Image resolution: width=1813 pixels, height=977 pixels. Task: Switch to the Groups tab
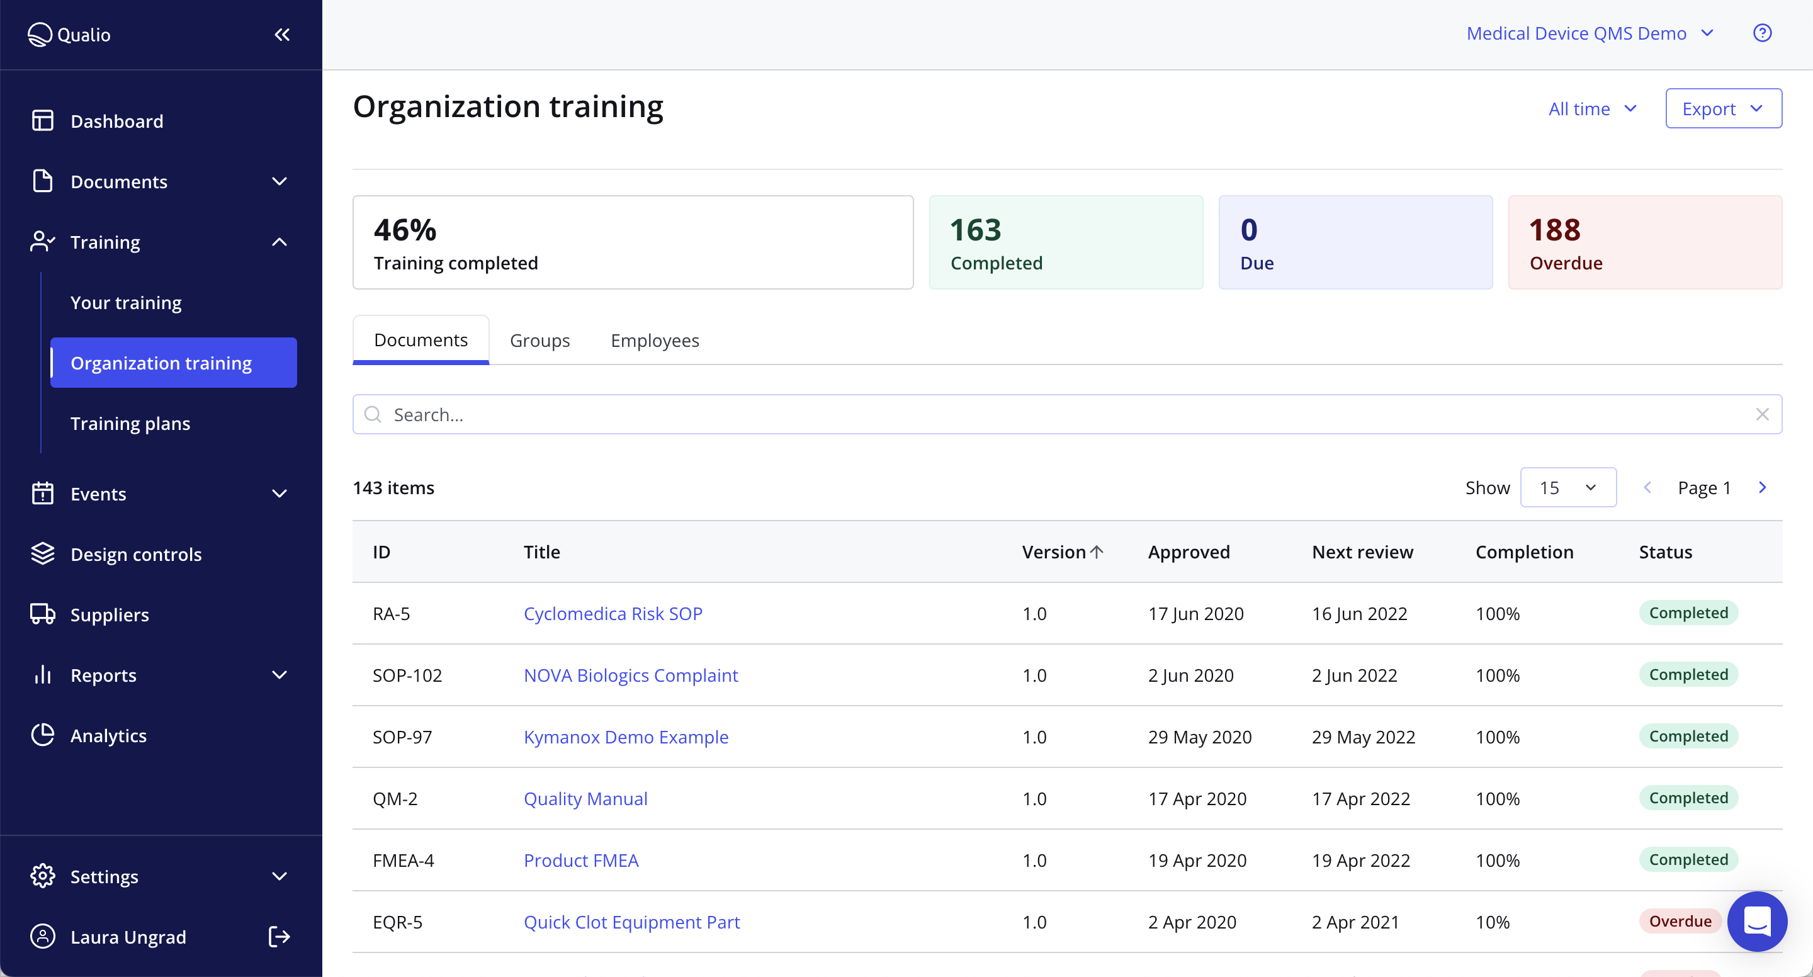pyautogui.click(x=540, y=340)
